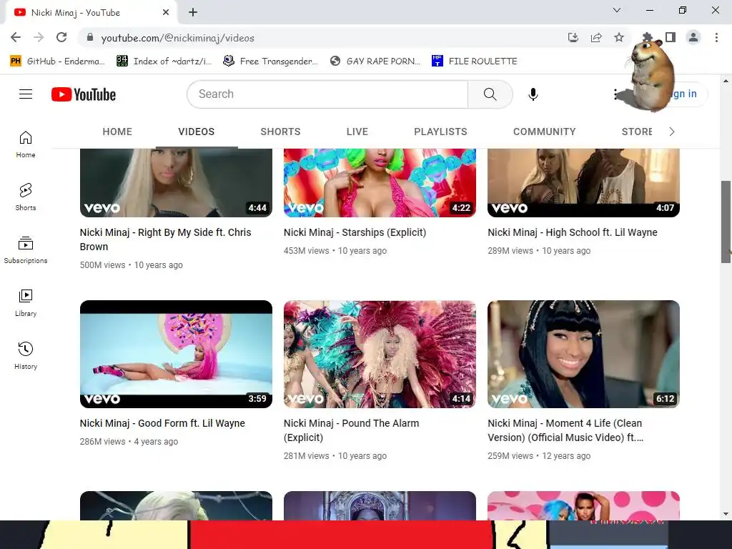Click the YouTube logo
Viewport: 732px width, 549px height.
[84, 94]
